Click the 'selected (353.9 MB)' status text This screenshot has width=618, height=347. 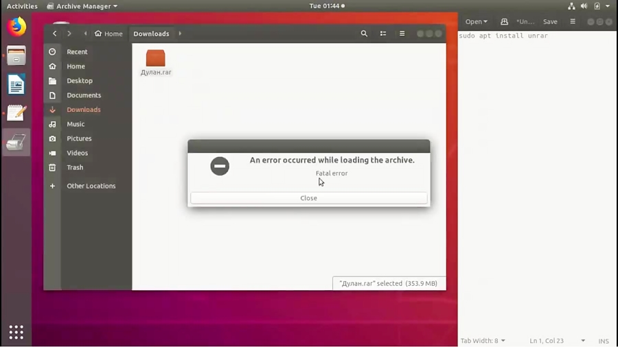tap(407, 283)
